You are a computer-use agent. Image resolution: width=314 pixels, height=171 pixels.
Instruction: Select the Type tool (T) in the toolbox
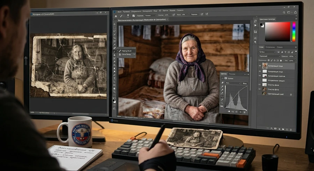(x=114, y=78)
